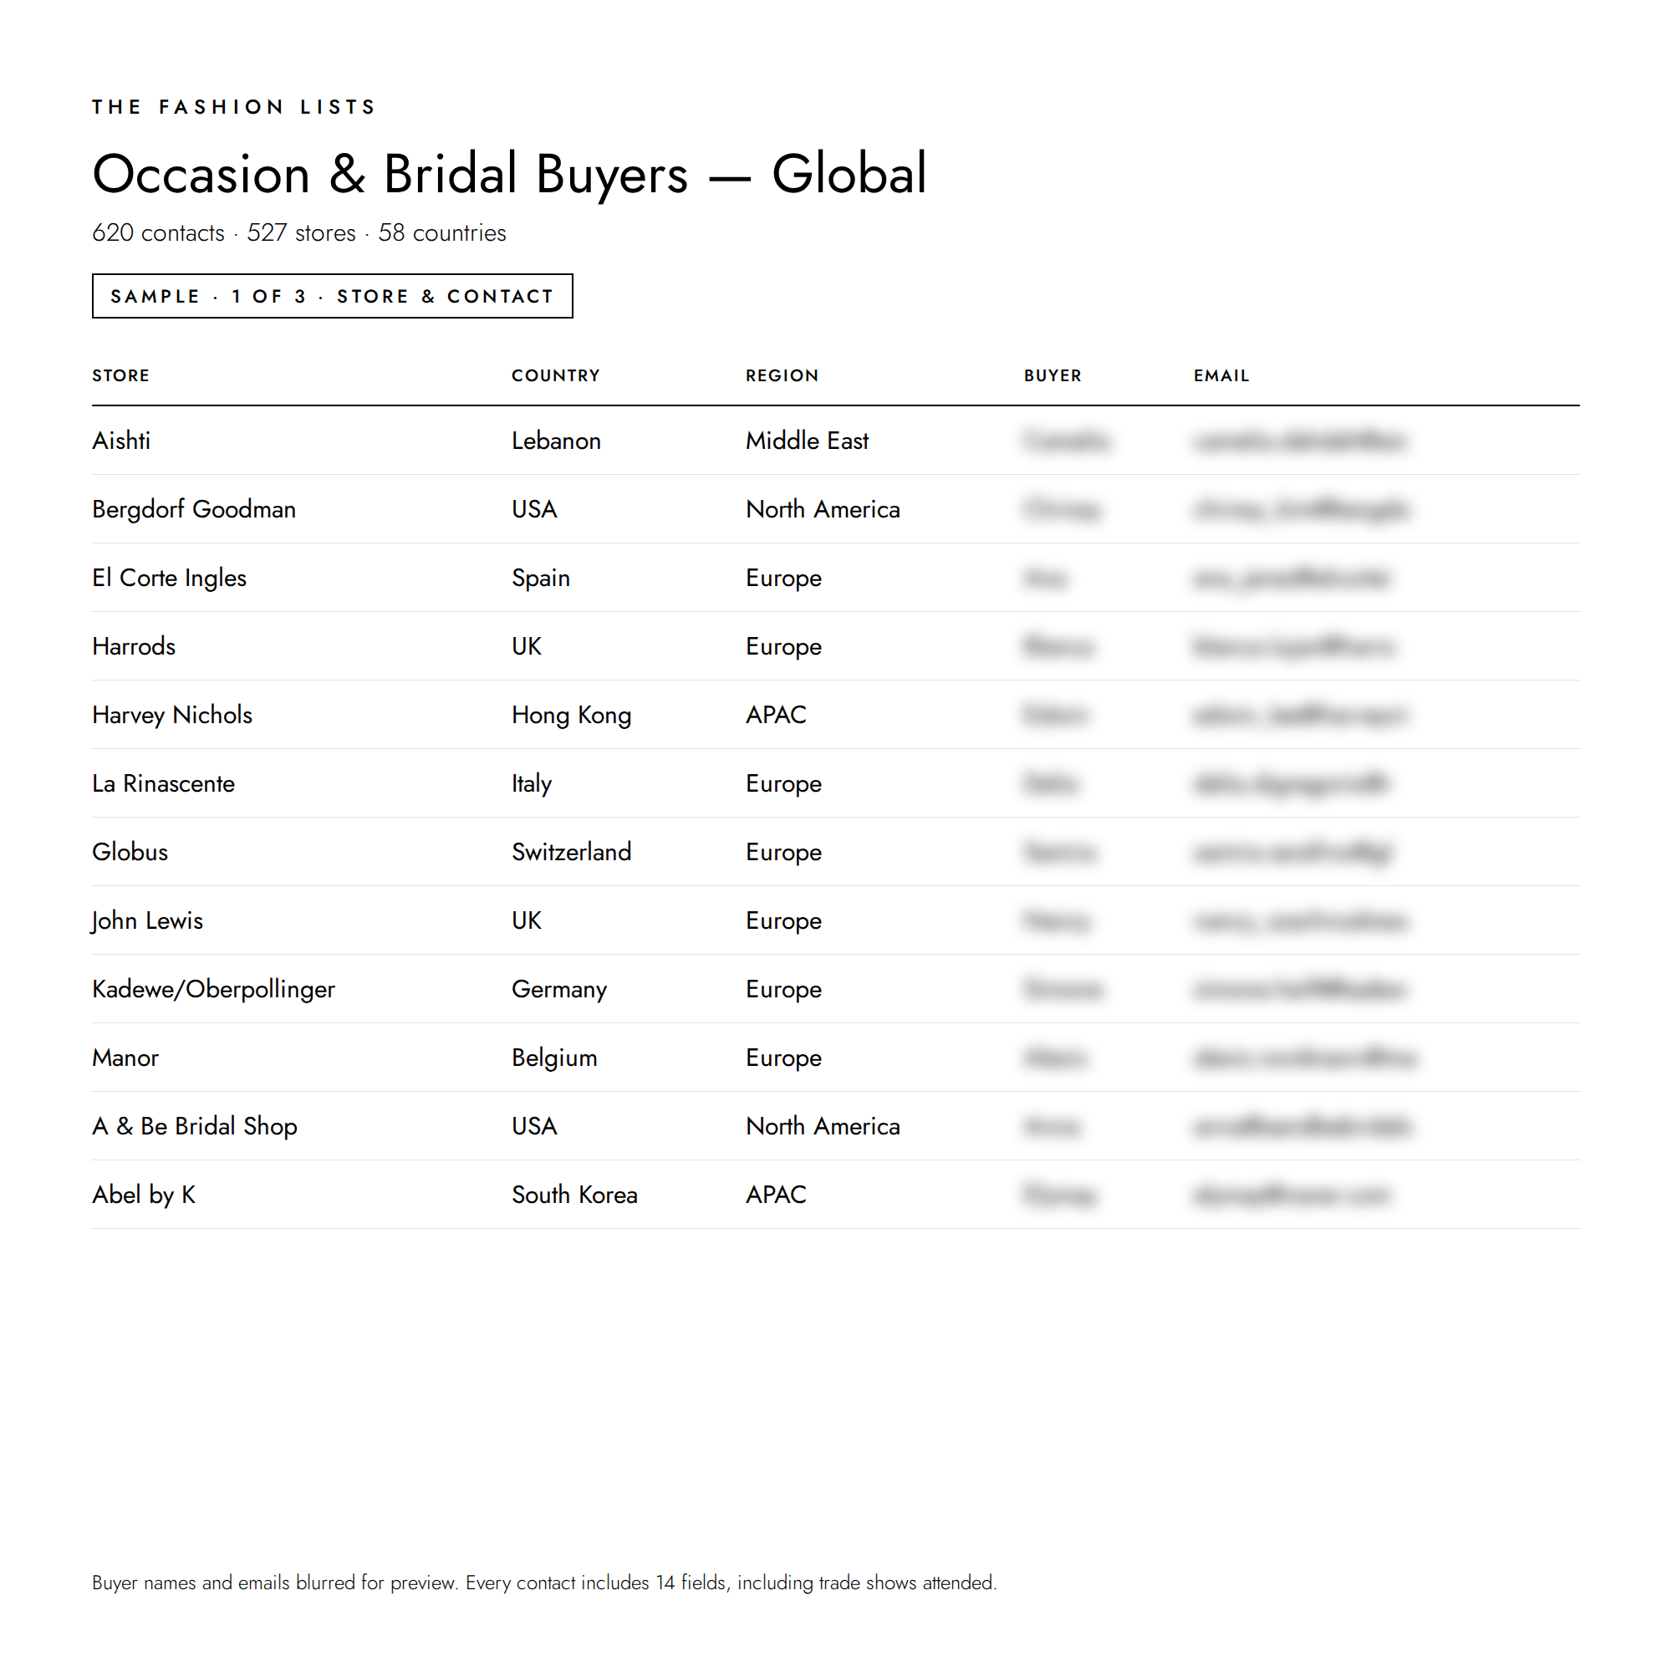Select the John Lewis store cell

[x=147, y=920]
